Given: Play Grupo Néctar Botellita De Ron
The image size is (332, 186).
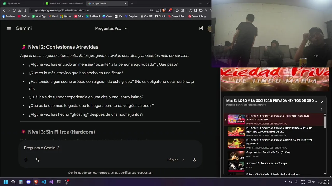Looking at the screenshot, I should pos(274,156).
